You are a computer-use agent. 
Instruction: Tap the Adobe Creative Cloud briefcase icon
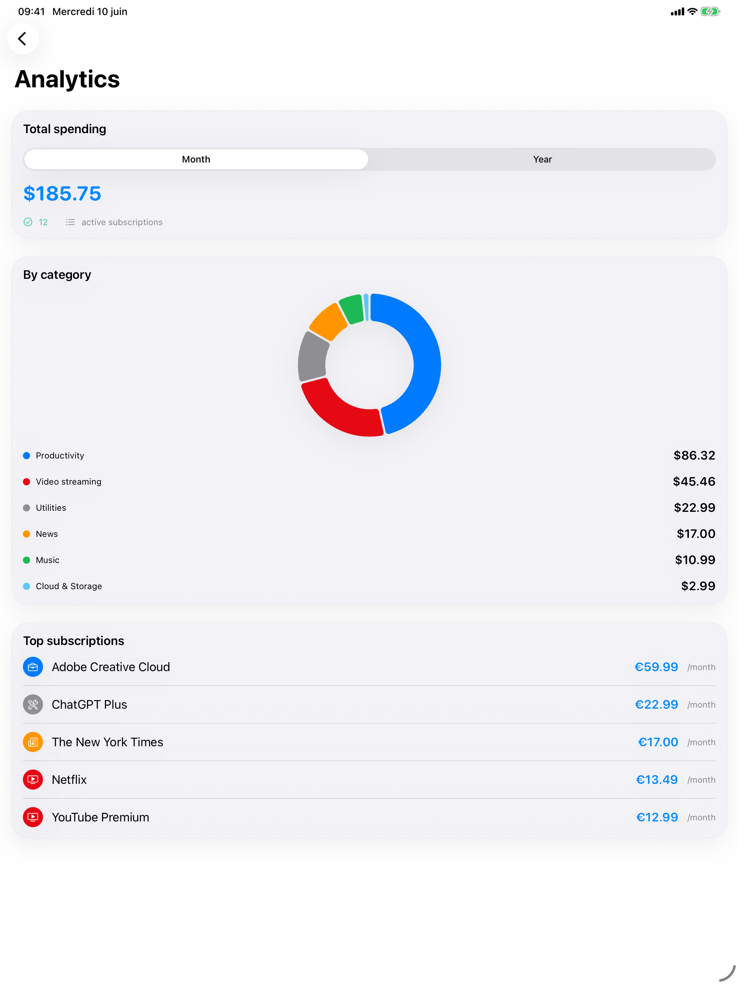pos(33,667)
